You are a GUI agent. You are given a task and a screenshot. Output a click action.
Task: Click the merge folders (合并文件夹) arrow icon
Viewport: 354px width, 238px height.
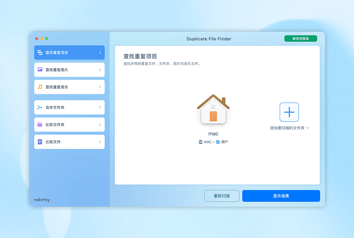(40, 107)
